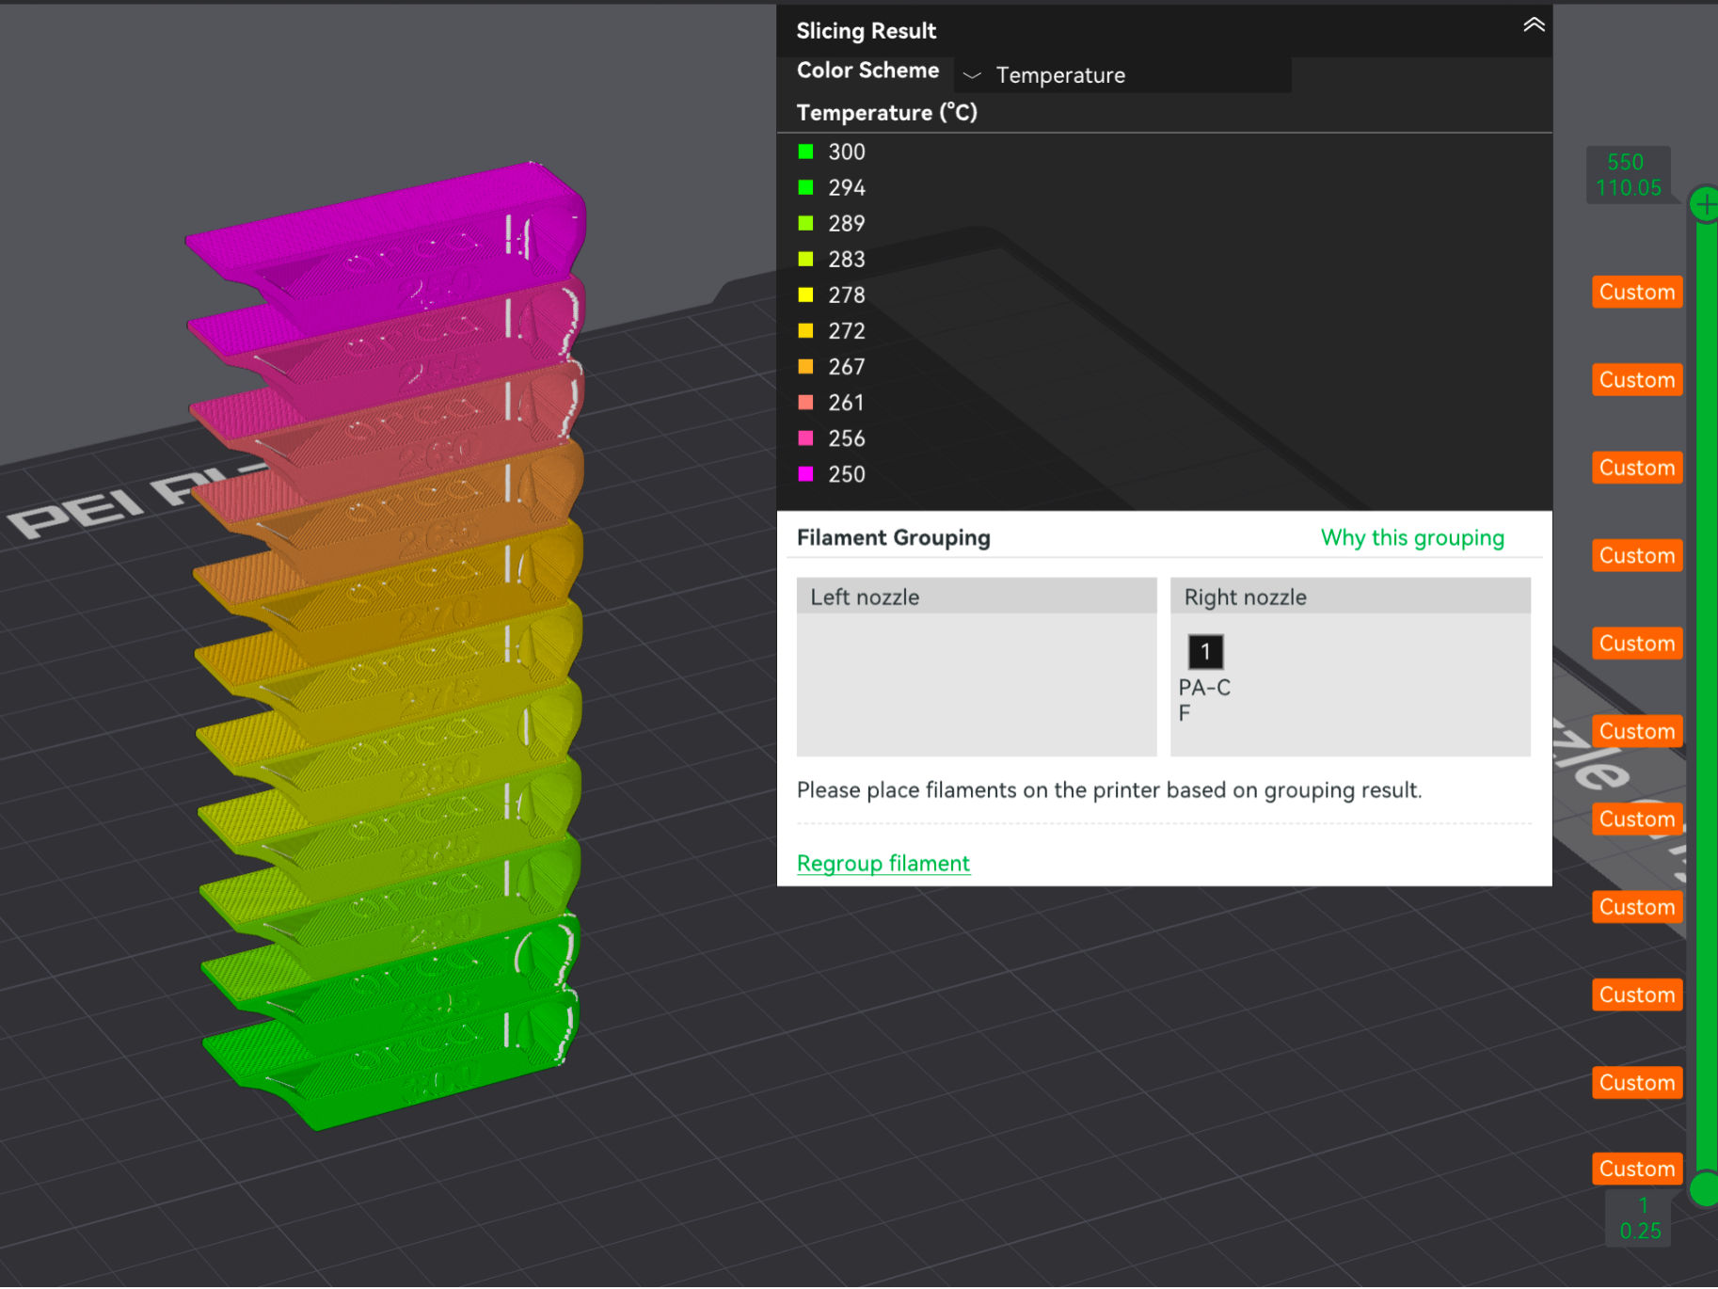Image resolution: width=1718 pixels, height=1289 pixels.
Task: Click the 294 temperature color swatch
Action: coord(805,187)
